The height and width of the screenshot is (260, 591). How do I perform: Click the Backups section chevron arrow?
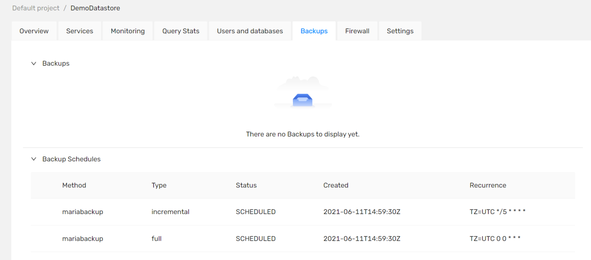coord(34,63)
